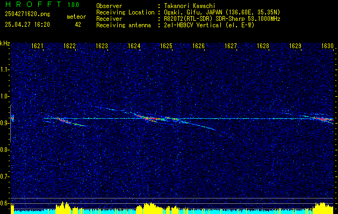The image size is (338, 214).
Task: Click the 0.7 kHz axis label
Action: tap(4, 177)
